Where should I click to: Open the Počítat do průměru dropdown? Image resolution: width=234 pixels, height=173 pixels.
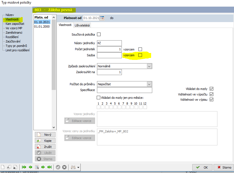[149, 84]
